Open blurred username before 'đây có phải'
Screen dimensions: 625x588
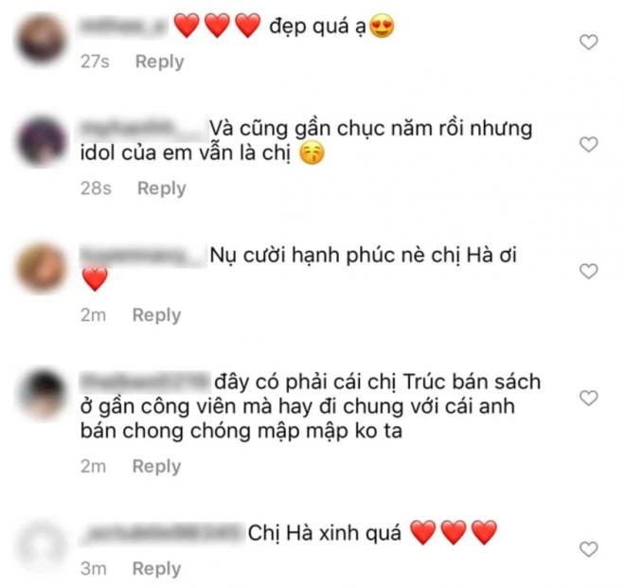pyautogui.click(x=145, y=383)
